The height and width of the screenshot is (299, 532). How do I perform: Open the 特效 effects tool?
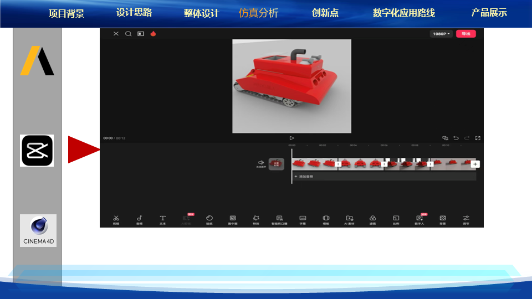click(256, 219)
